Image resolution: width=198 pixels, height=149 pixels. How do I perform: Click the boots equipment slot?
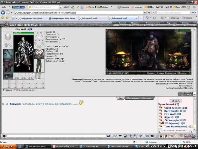pos(39,76)
